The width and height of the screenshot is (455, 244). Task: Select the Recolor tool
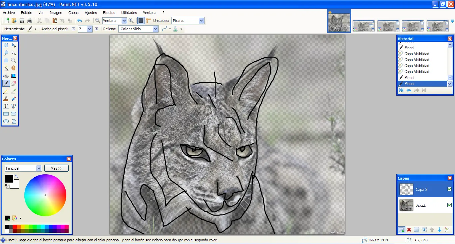coord(14,99)
